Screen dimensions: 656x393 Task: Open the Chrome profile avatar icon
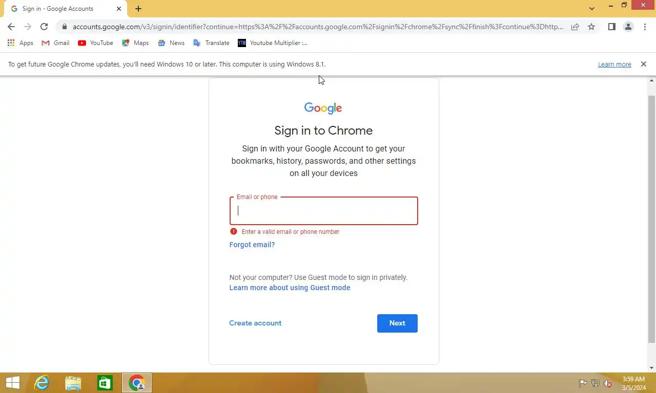pos(628,27)
